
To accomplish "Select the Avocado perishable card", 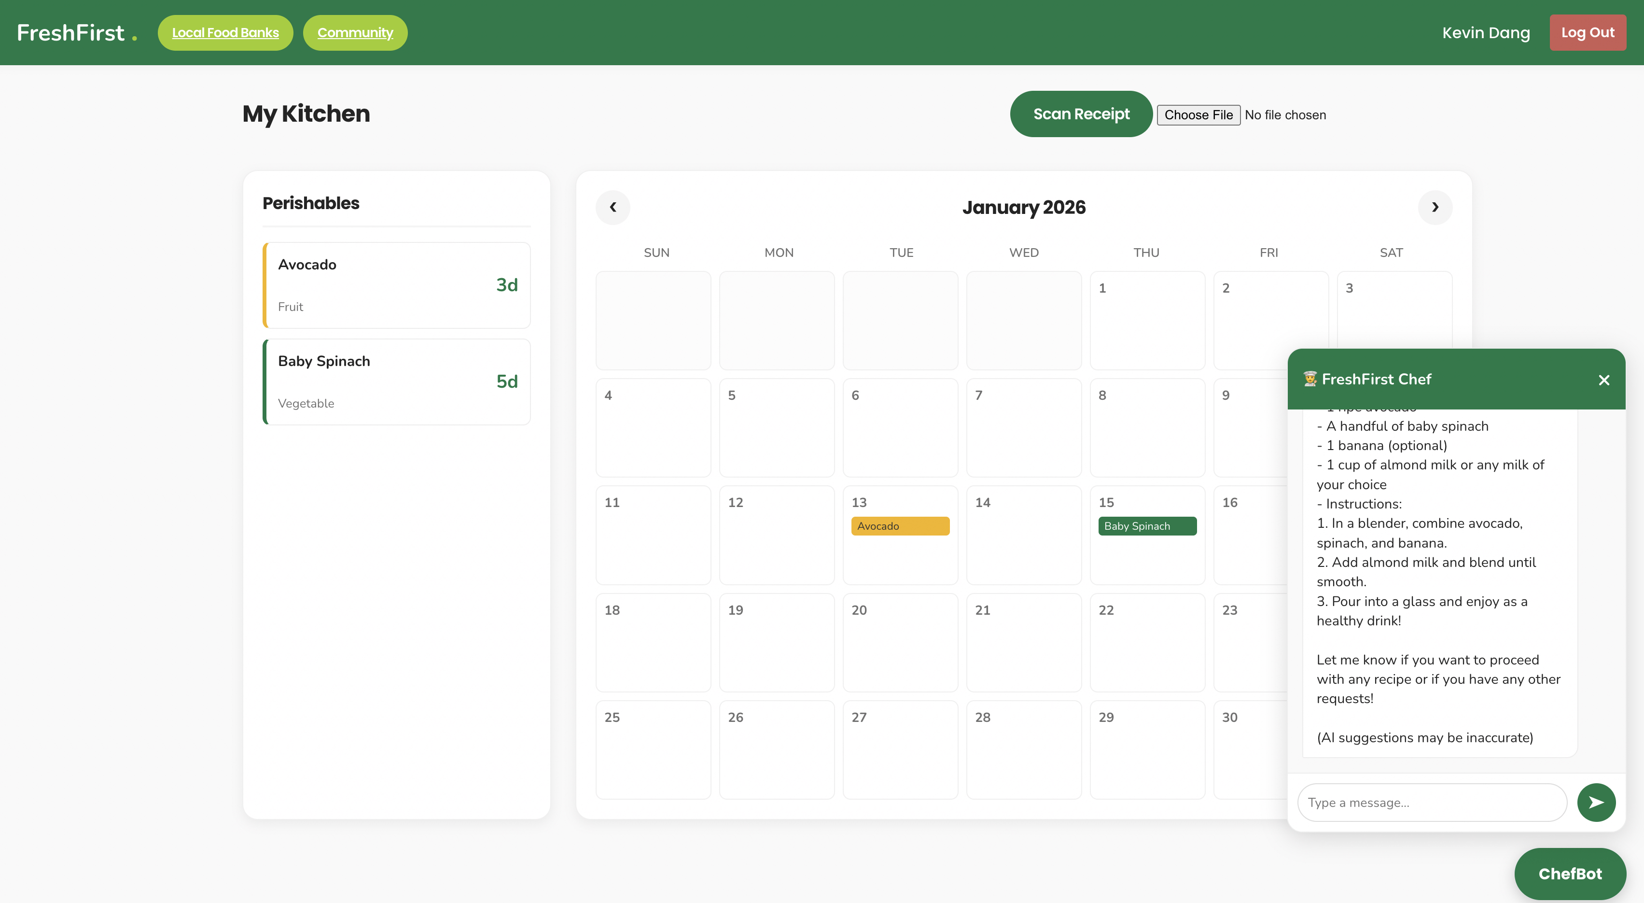I will pos(396,285).
